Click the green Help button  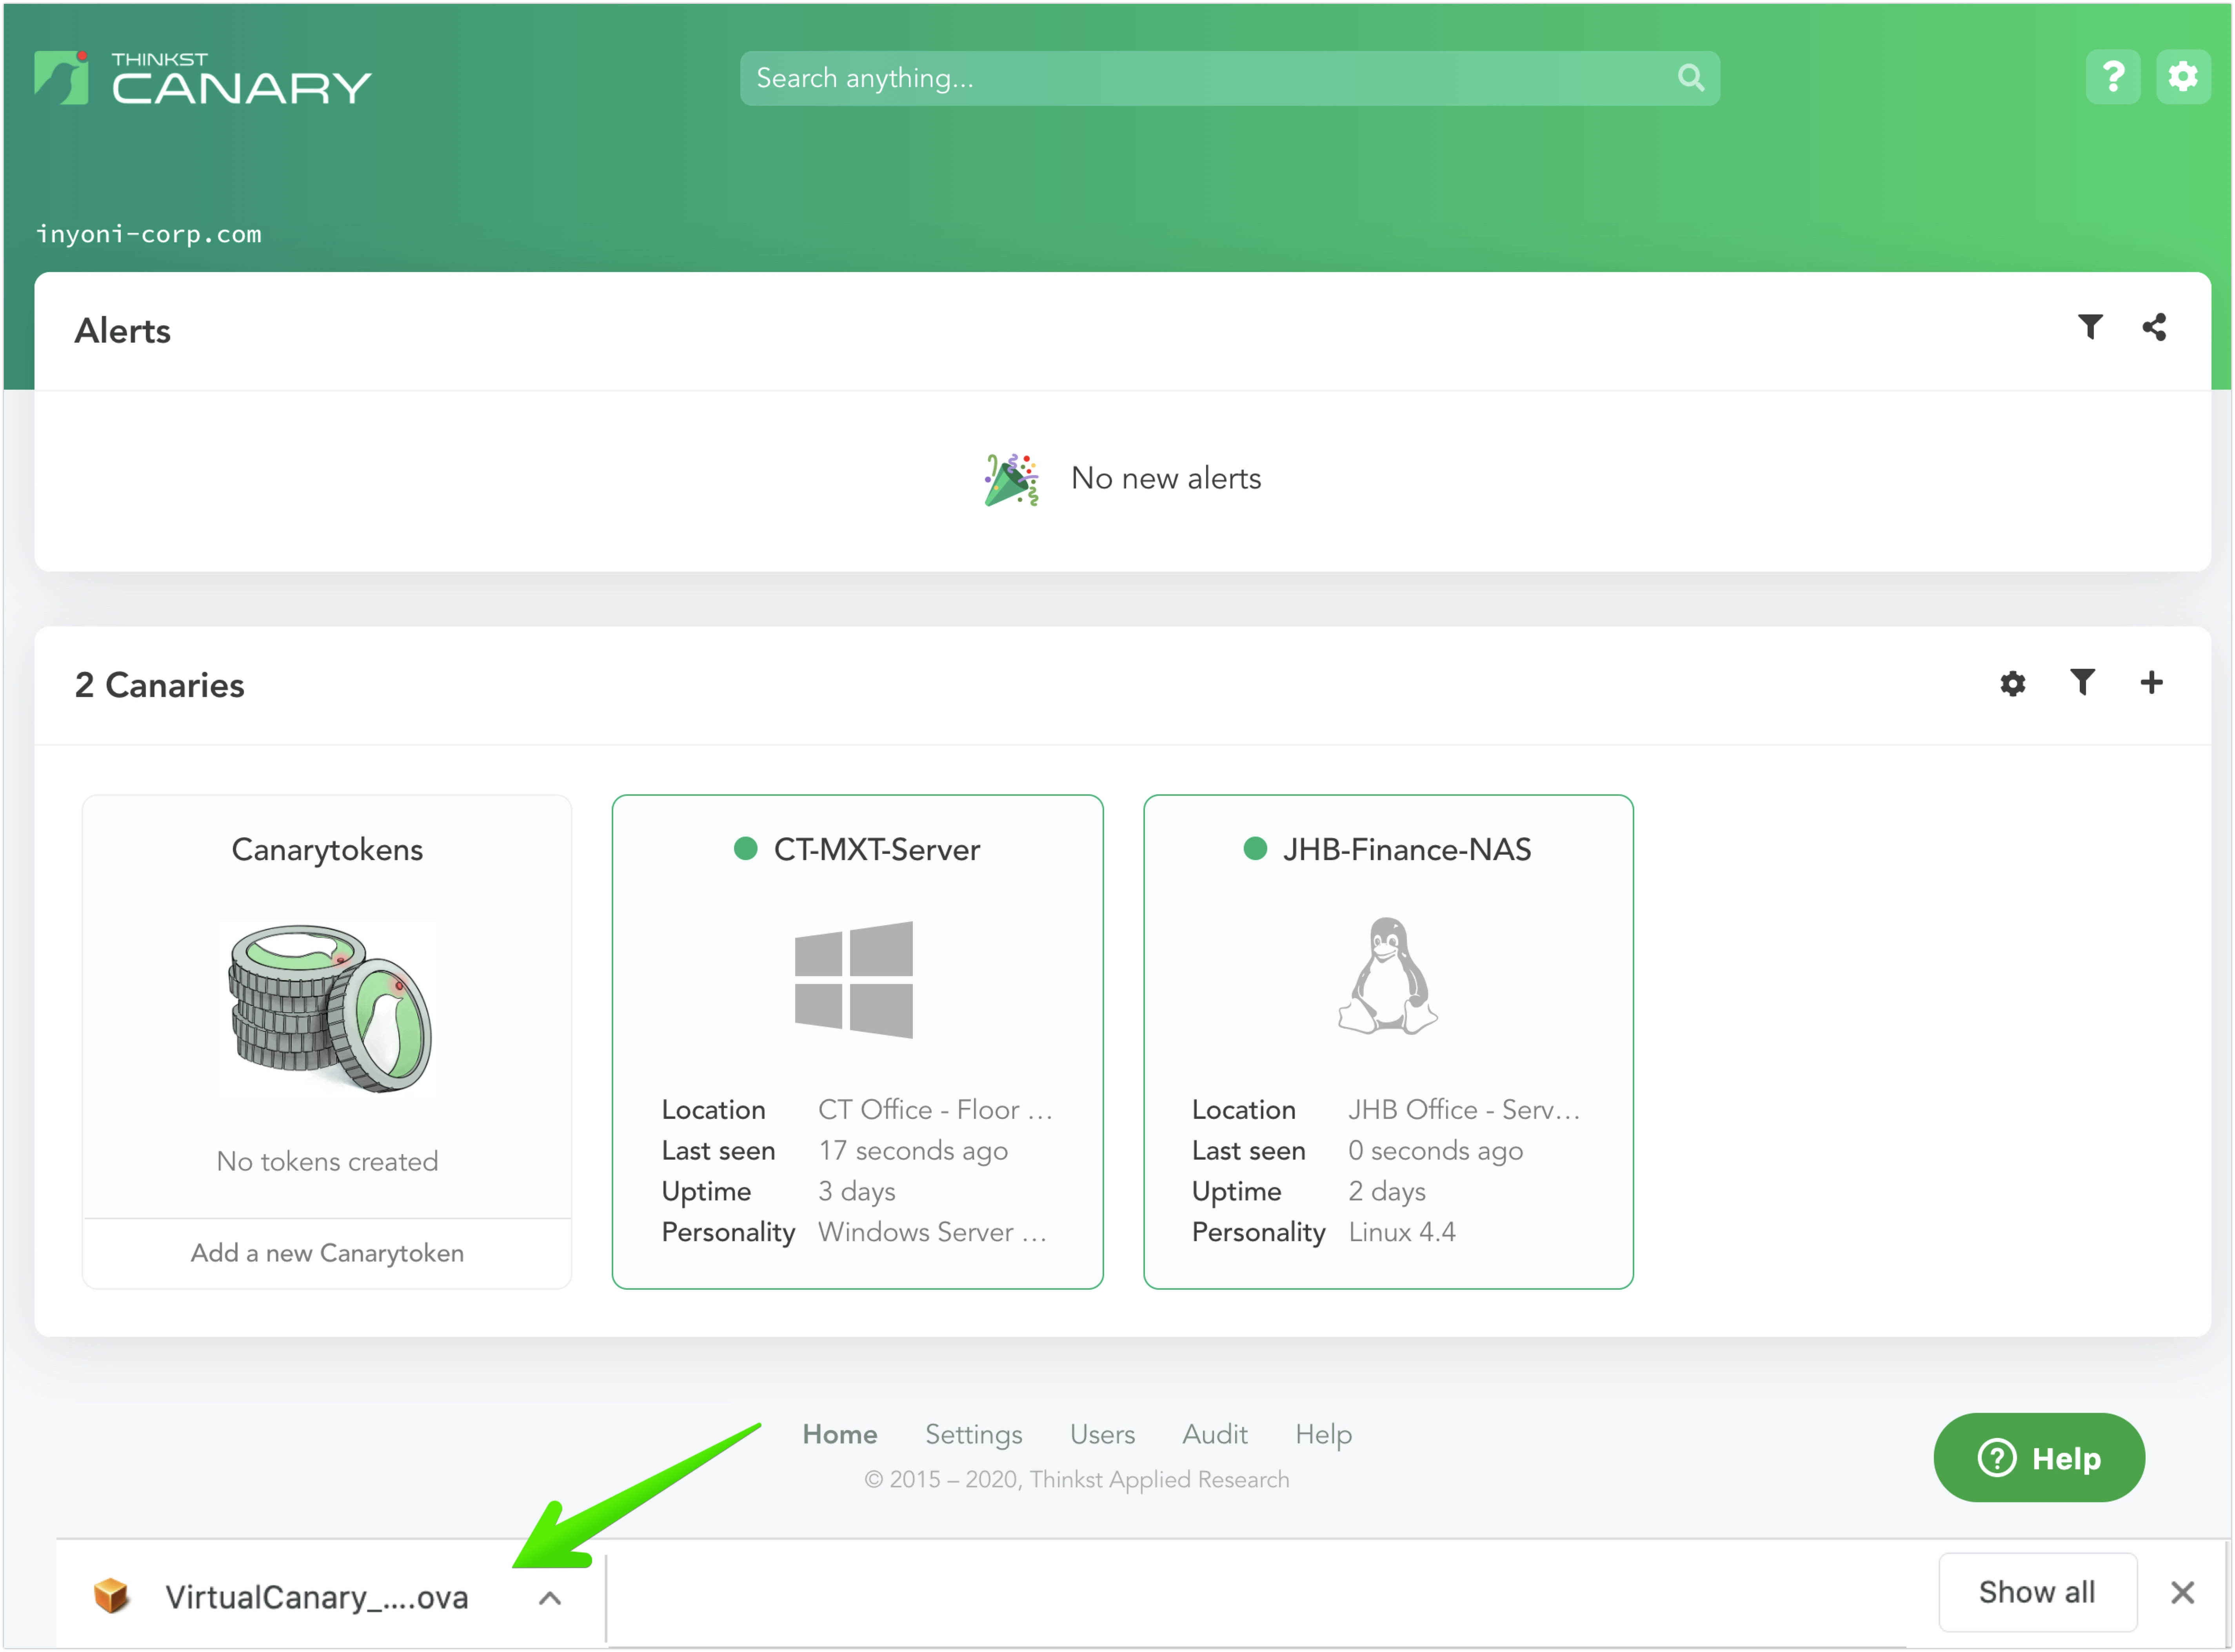pyautogui.click(x=2038, y=1458)
